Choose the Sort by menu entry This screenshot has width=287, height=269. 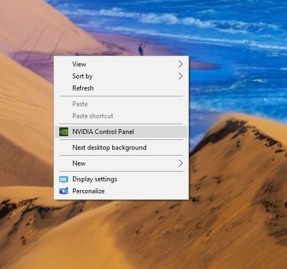tap(121, 76)
